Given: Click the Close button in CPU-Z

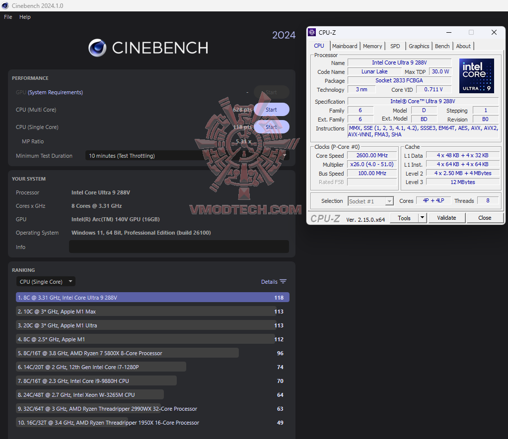Looking at the screenshot, I should click(x=485, y=218).
